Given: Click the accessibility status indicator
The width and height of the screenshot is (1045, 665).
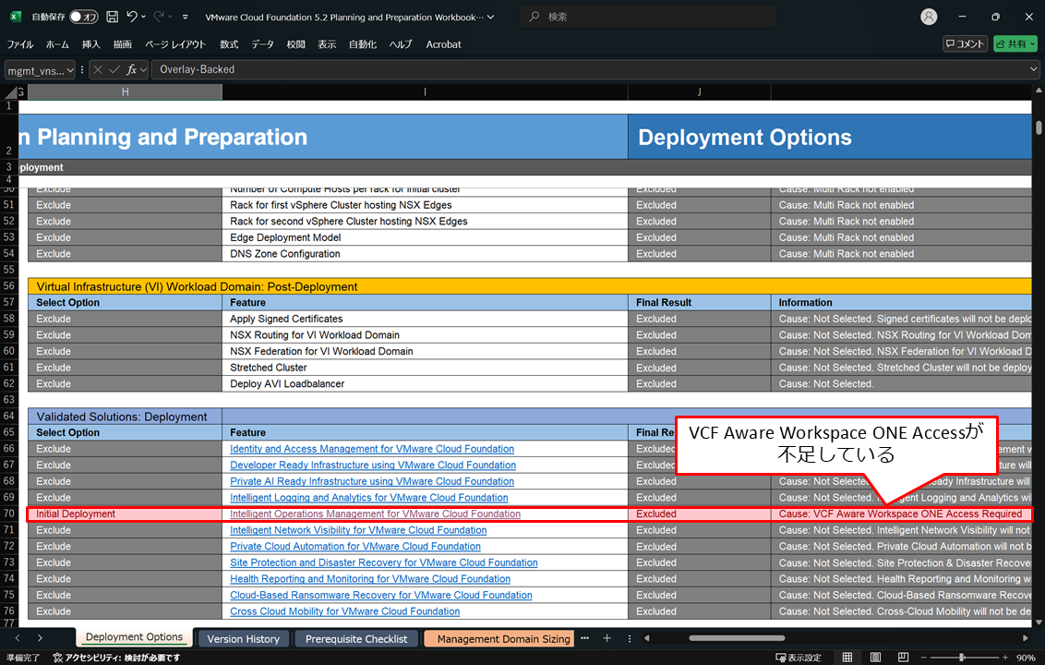Looking at the screenshot, I should tap(116, 658).
